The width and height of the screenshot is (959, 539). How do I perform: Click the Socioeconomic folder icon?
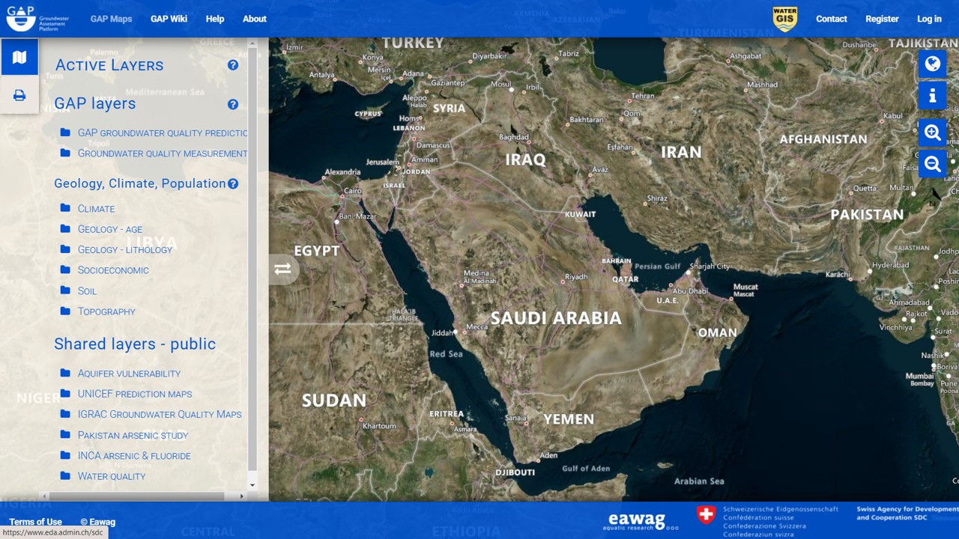pyautogui.click(x=65, y=269)
